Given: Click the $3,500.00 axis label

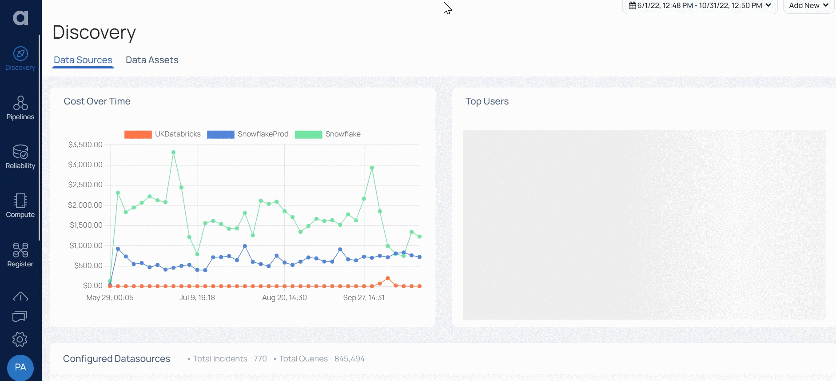Looking at the screenshot, I should point(85,144).
